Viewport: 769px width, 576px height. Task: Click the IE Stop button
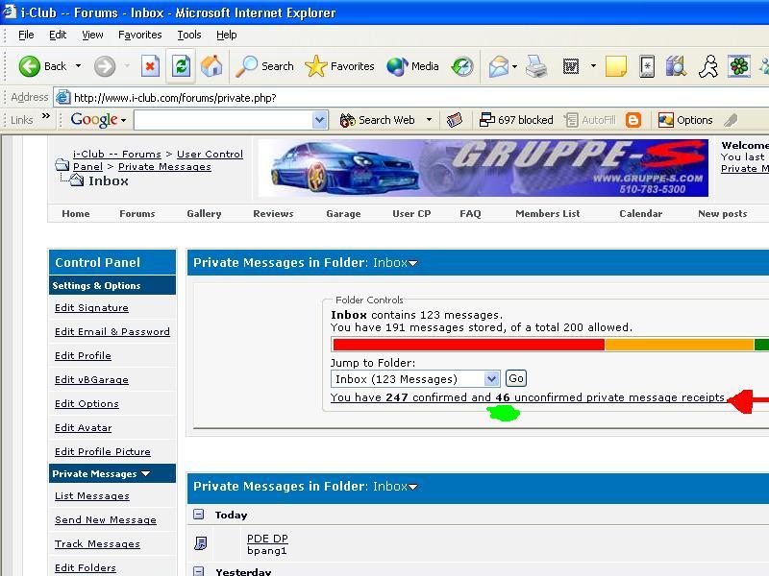pos(150,66)
